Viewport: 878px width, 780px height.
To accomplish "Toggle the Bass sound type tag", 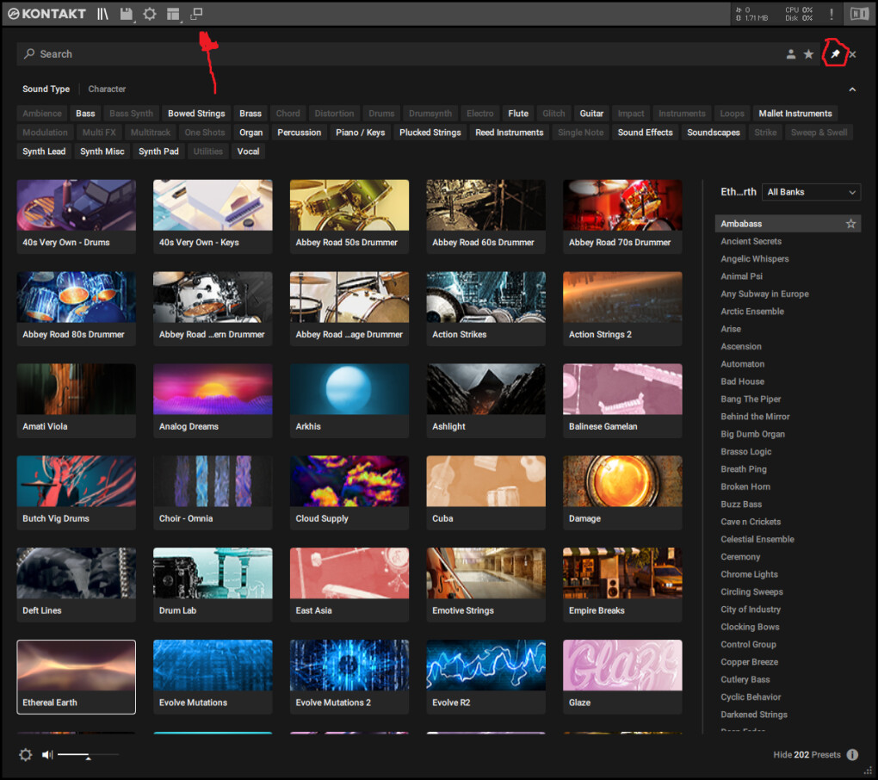I will pyautogui.click(x=85, y=113).
